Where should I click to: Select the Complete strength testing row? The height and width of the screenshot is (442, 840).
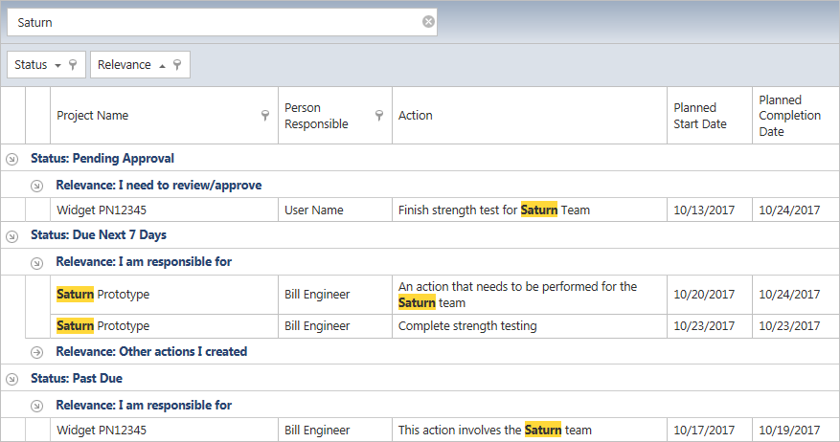click(x=467, y=326)
